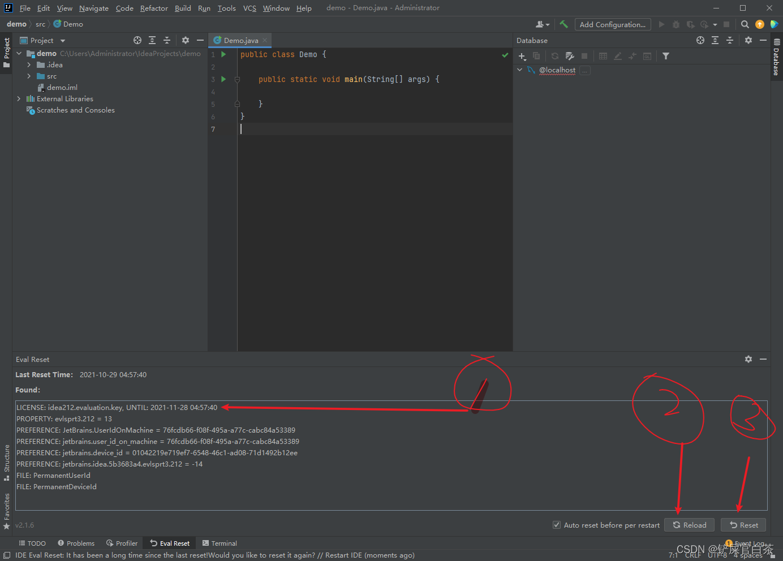The height and width of the screenshot is (561, 783).
Task: Click the Database filter funnel icon
Action: point(666,56)
